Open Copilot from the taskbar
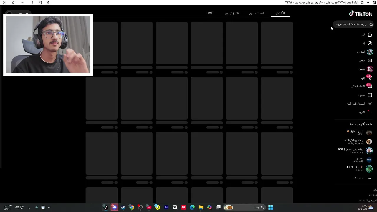 (209, 207)
